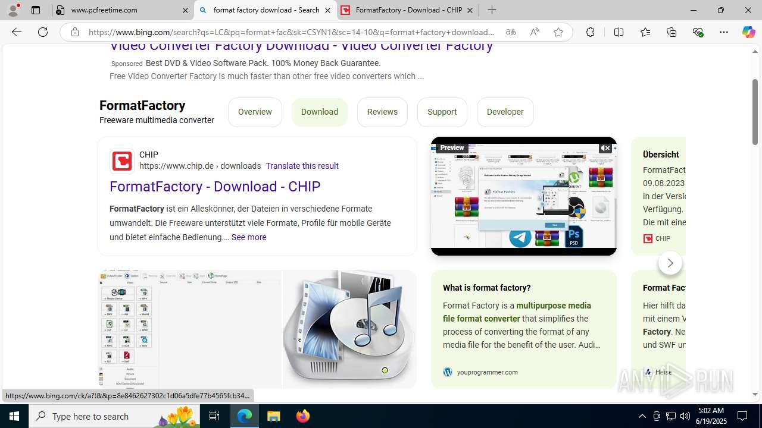Open the Copilot sidebar
Image resolution: width=762 pixels, height=428 pixels.
(748, 32)
